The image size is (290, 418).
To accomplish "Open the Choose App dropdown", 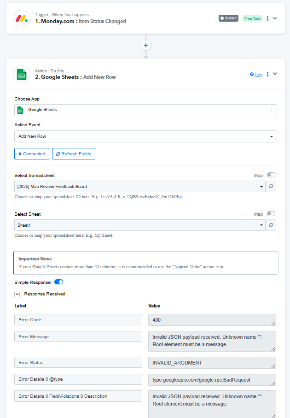I will point(145,110).
